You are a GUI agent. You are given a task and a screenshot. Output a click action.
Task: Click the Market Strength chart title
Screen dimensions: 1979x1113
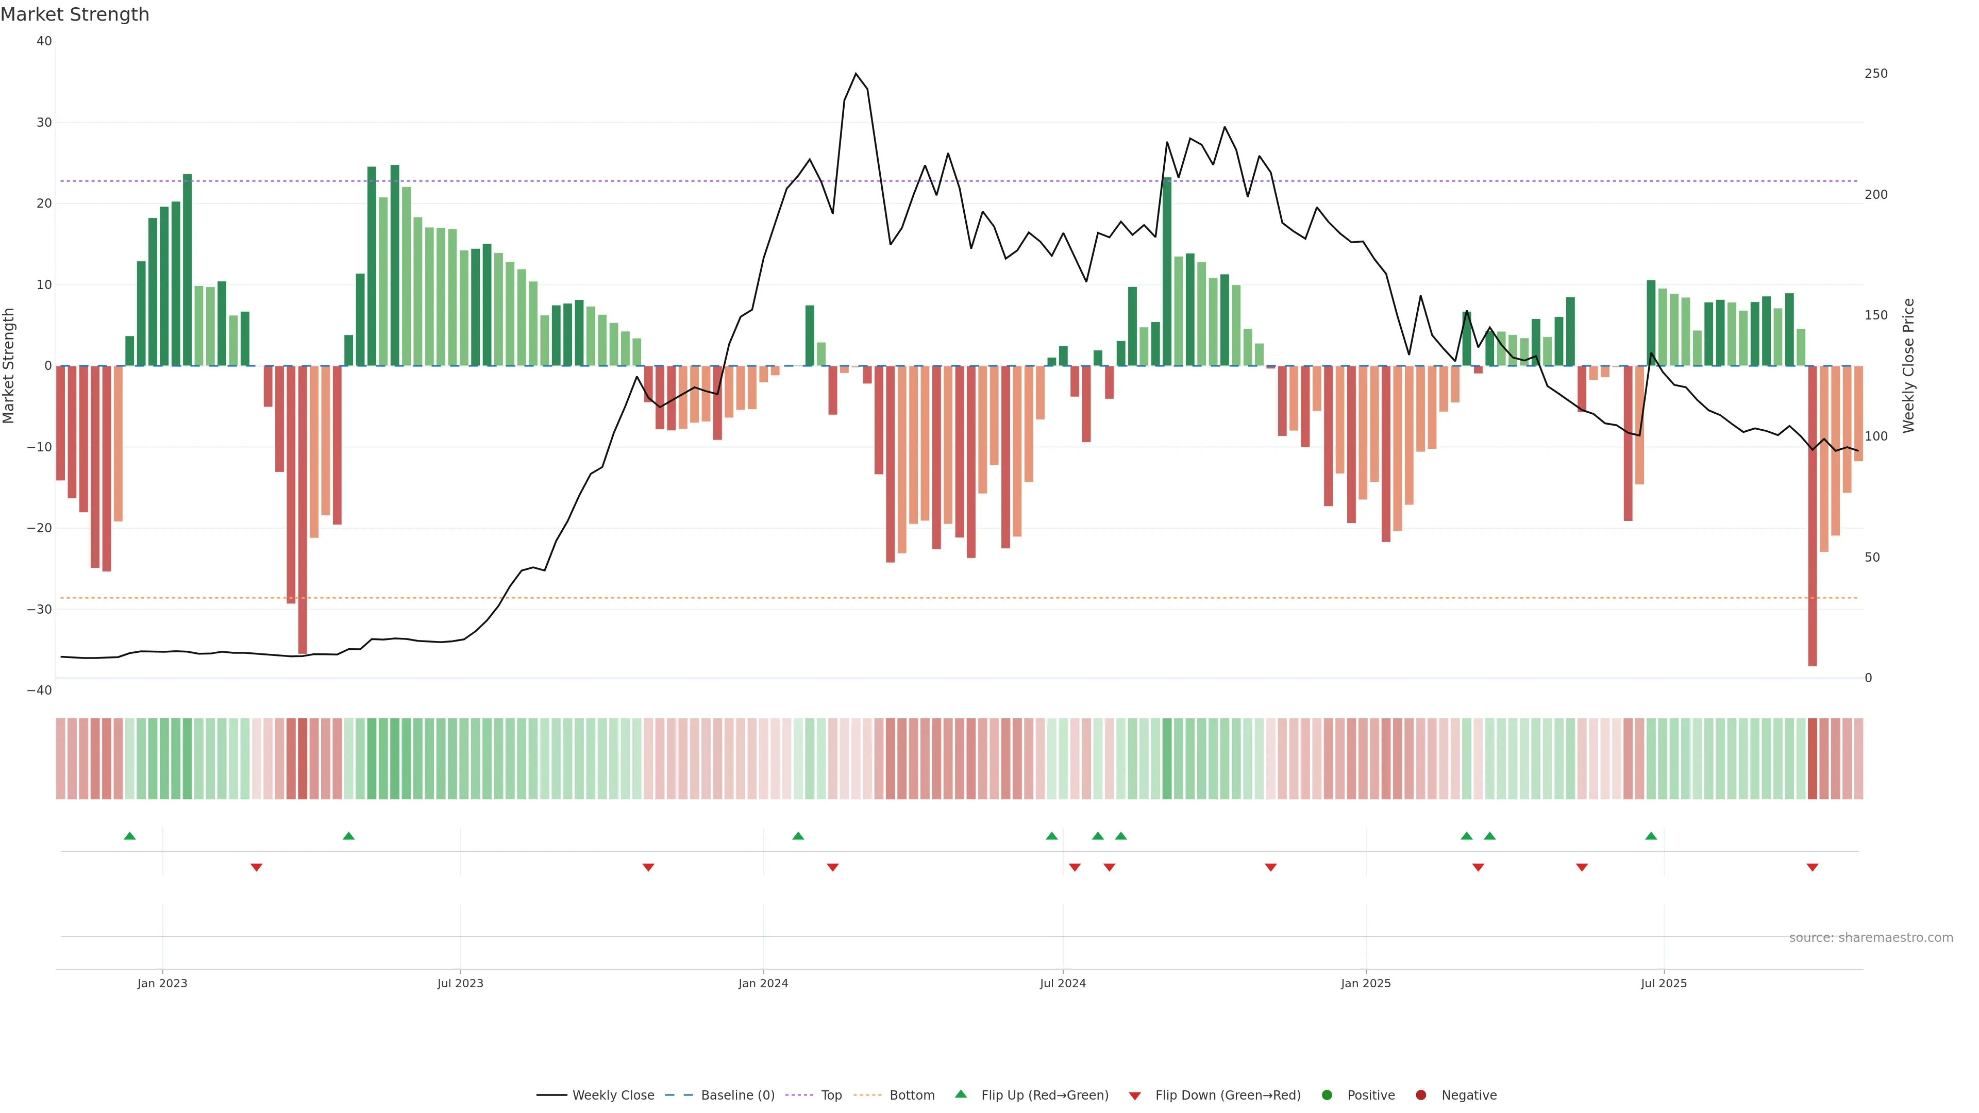pos(75,14)
